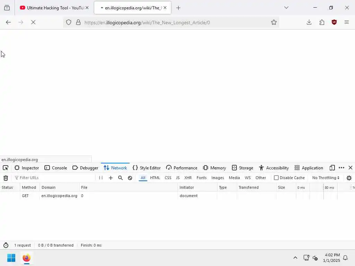Open the Performance panel
Viewport: 355px width, 266px height.
coord(182,168)
